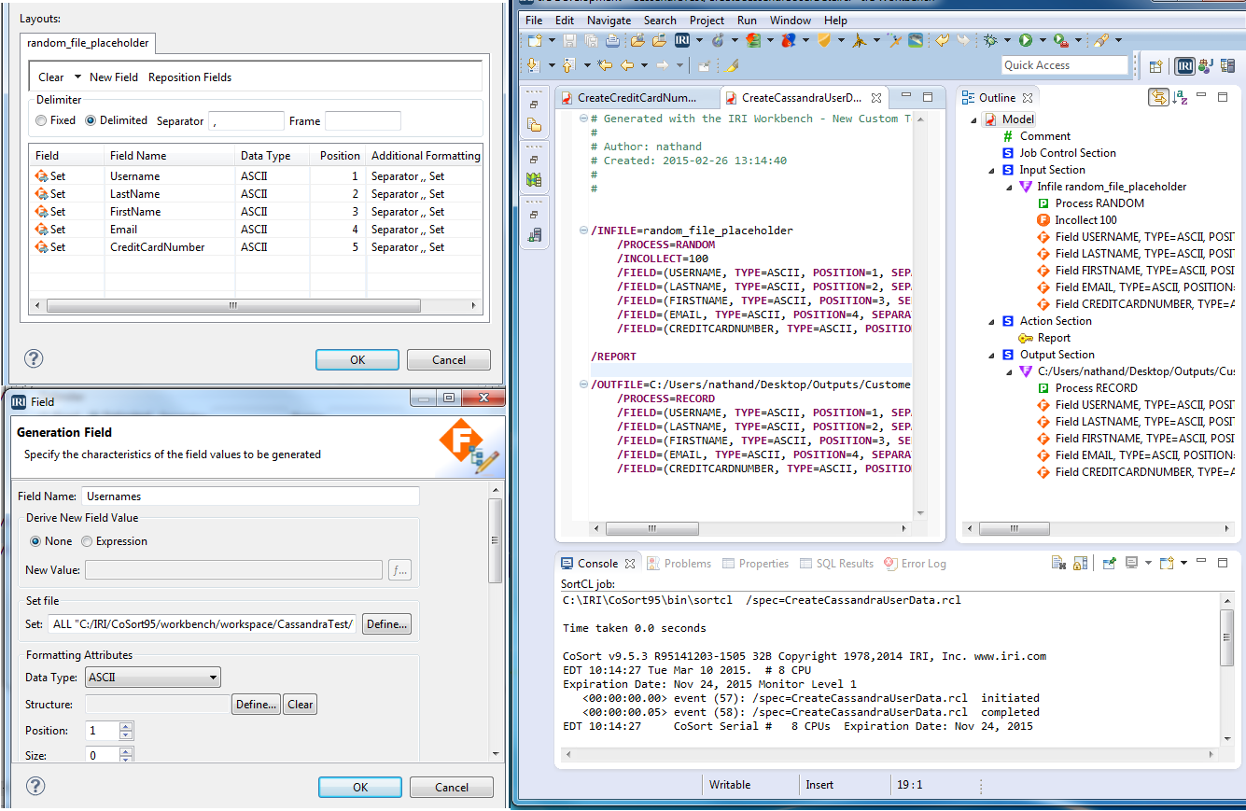The height and width of the screenshot is (811, 1246).
Task: Collapse Input Section in Outline
Action: point(993,170)
